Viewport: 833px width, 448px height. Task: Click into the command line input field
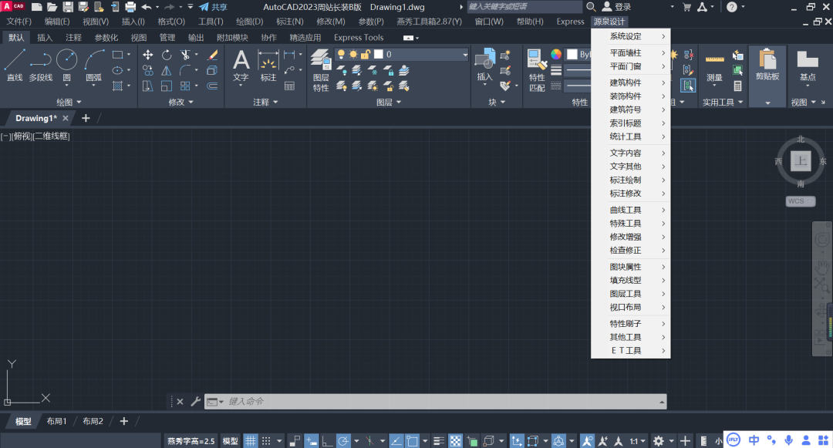tap(440, 402)
